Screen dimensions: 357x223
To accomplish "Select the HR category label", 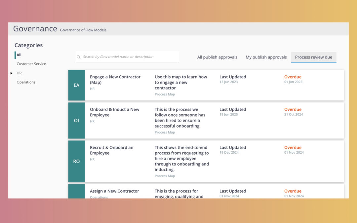I will [19, 73].
